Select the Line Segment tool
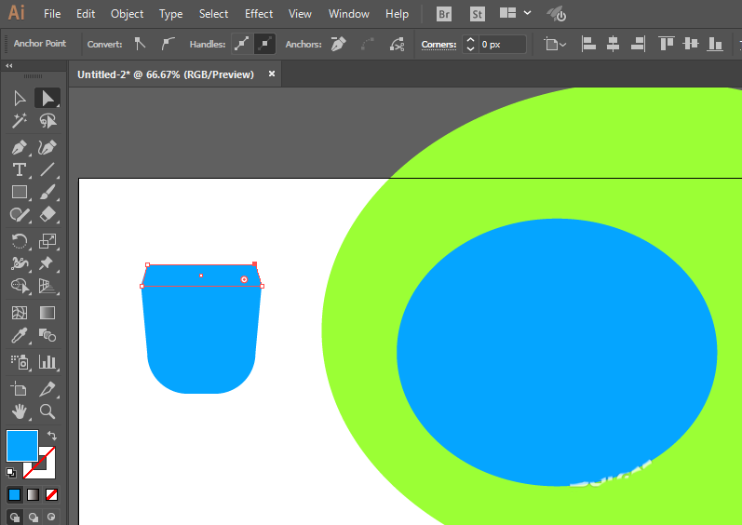 point(47,169)
